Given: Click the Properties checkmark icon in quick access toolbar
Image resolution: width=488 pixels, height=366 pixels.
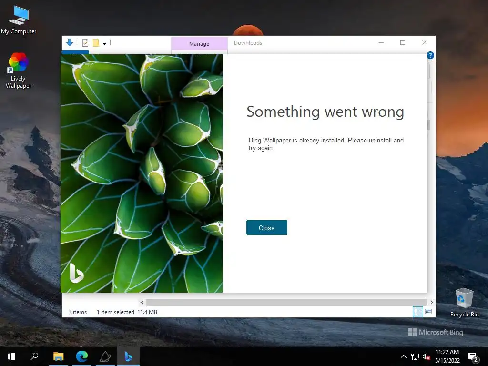Looking at the screenshot, I should [x=85, y=43].
